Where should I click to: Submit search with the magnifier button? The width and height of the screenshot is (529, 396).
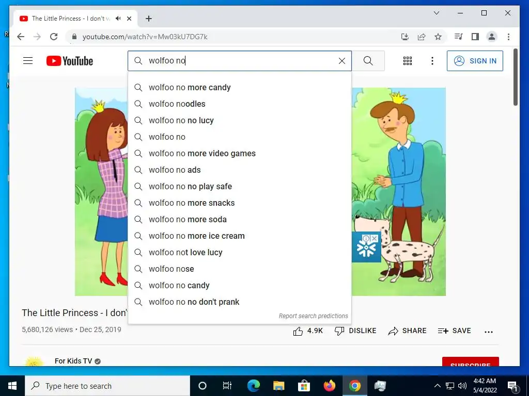click(368, 61)
